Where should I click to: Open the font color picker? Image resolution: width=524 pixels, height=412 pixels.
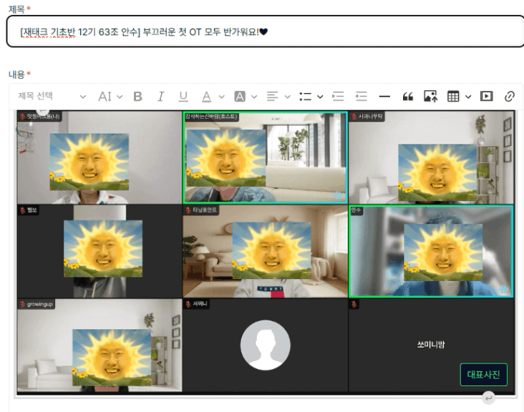pos(211,97)
